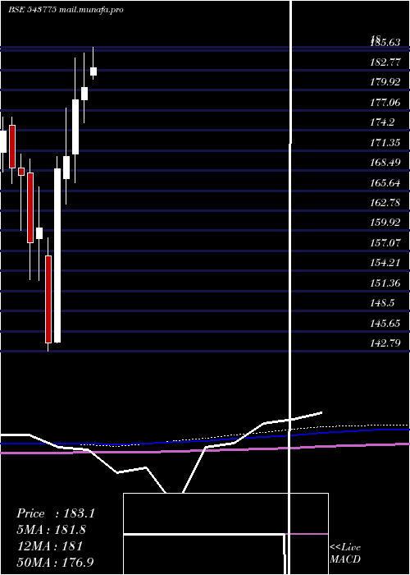
Task: Click the 'Price : 183.1' readout
Action: point(56,513)
